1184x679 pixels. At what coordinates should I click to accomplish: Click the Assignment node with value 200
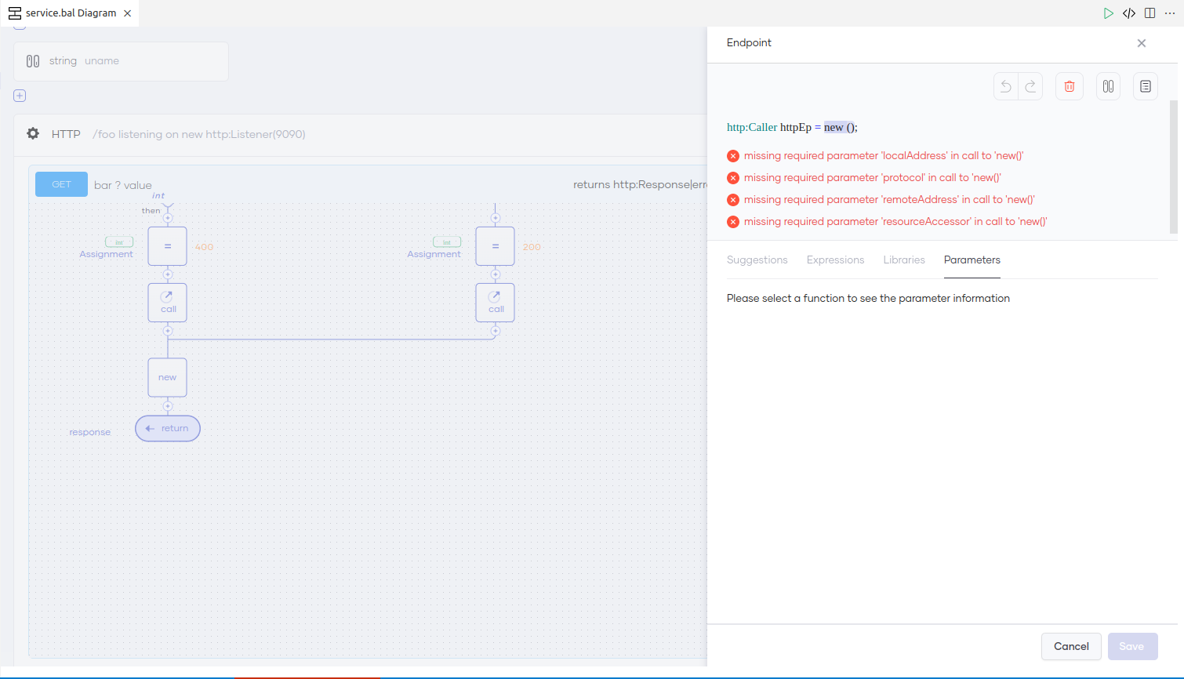pyautogui.click(x=495, y=246)
